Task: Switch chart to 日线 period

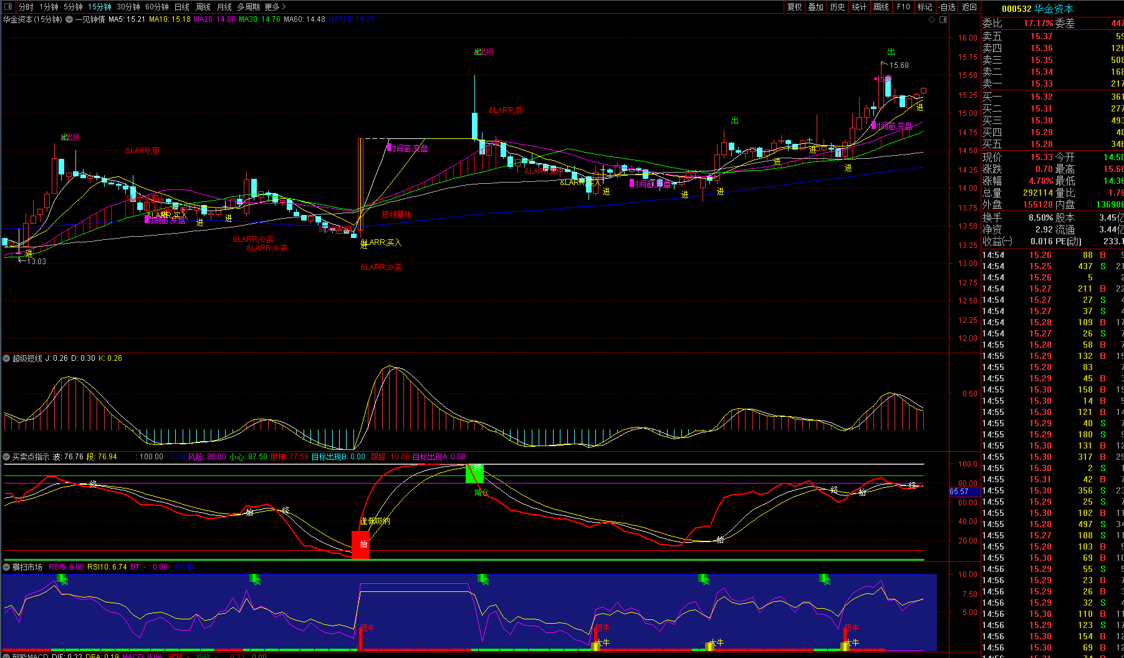Action: click(181, 7)
